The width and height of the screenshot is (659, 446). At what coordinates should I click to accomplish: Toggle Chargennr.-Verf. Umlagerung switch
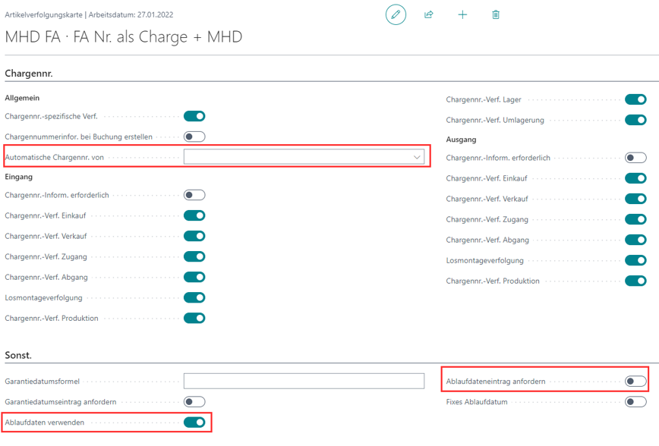coord(635,120)
